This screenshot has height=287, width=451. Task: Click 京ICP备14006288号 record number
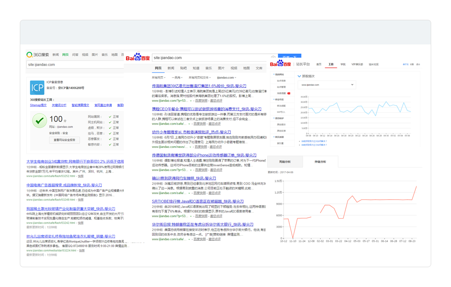coord(71,88)
